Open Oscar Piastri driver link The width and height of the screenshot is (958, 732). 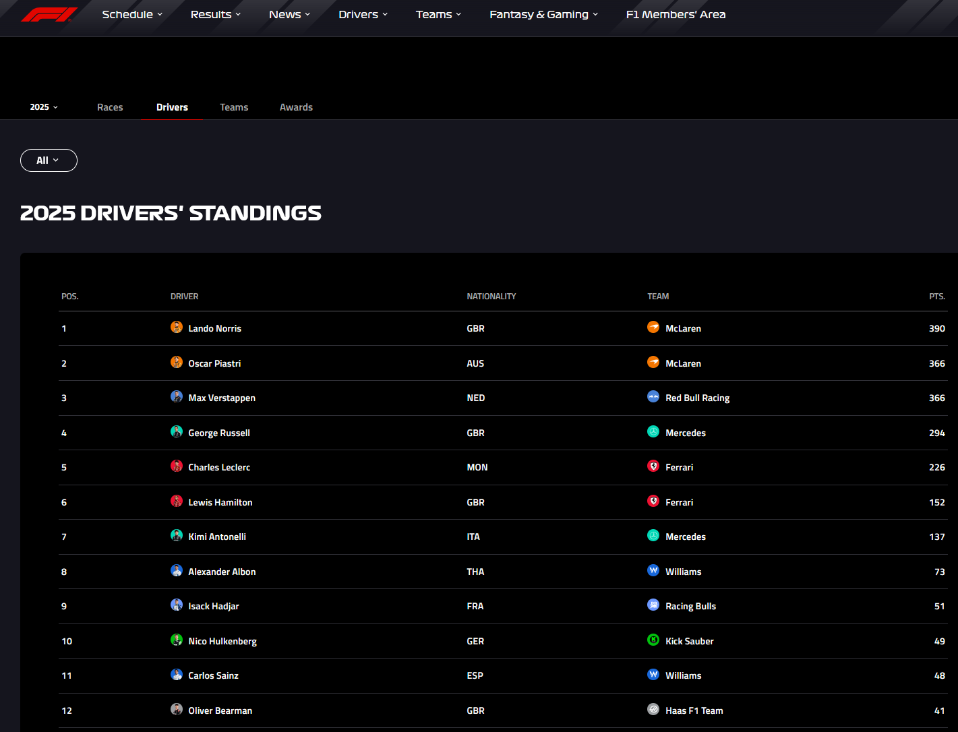[x=214, y=363]
